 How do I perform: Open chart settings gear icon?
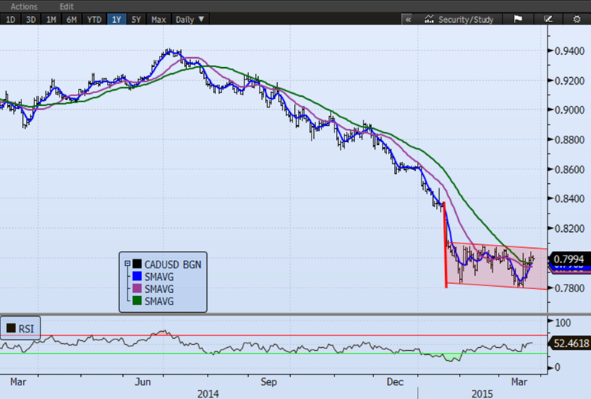click(x=576, y=19)
